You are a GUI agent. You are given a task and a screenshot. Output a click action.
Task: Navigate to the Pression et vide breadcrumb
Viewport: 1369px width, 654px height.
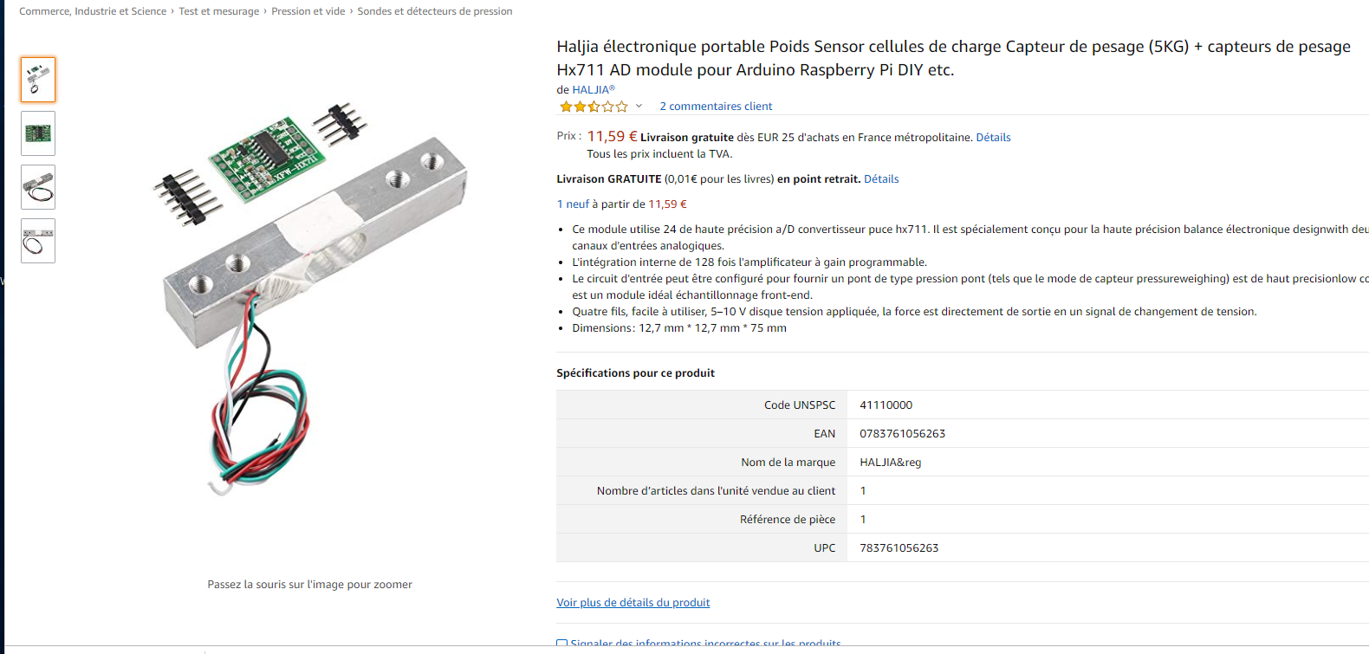pos(308,11)
